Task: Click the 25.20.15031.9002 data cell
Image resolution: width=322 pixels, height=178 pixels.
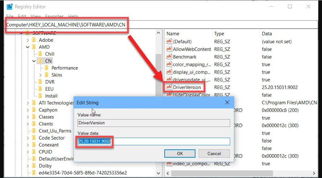Action: (280, 87)
